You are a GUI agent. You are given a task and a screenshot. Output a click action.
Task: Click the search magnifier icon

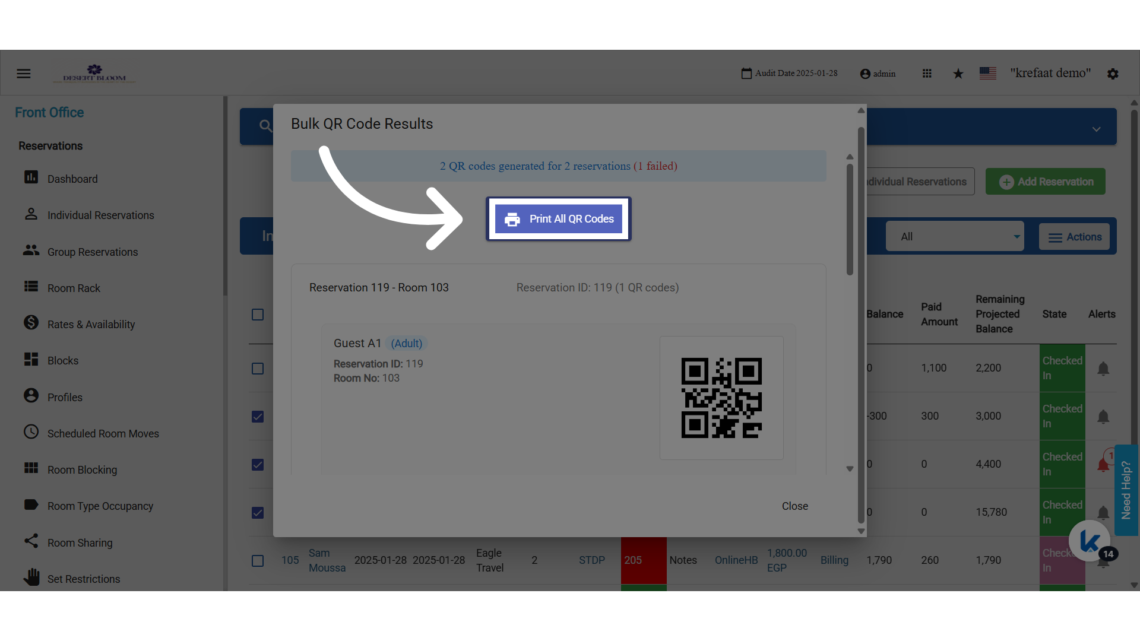[265, 126]
